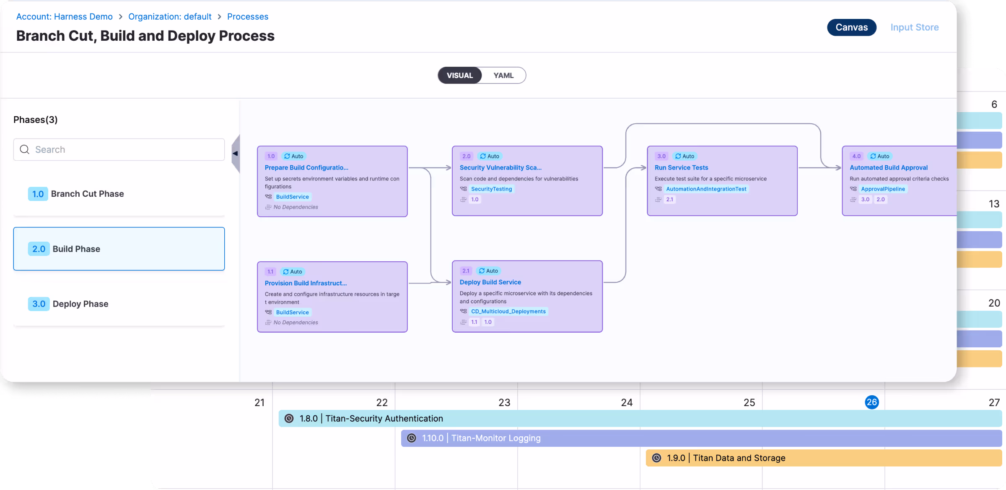This screenshot has height=490, width=1006.
Task: Switch the view toggle to YAML
Action: click(x=503, y=76)
